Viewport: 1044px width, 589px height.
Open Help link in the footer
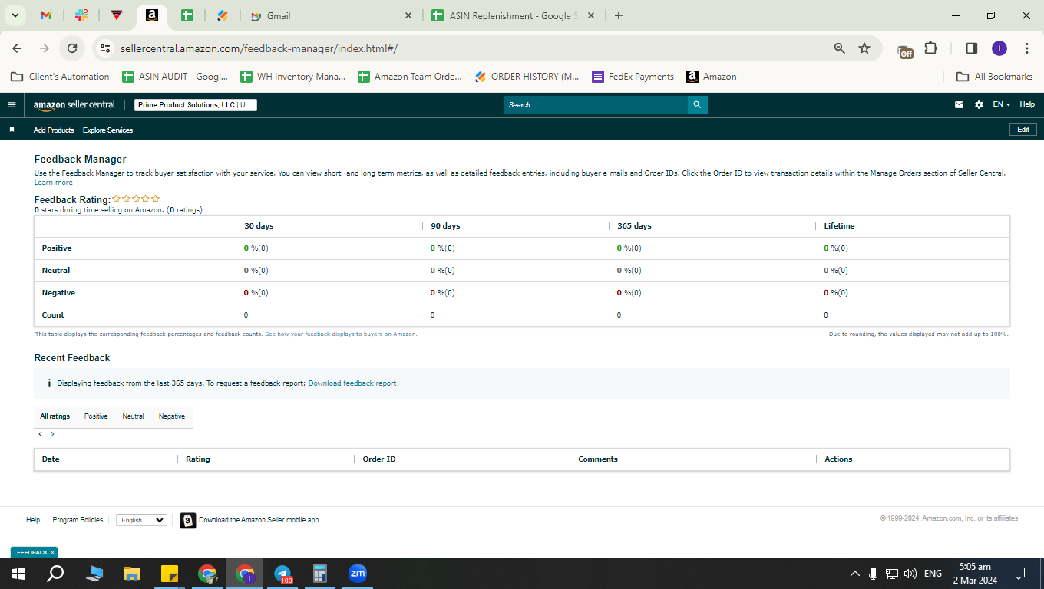(33, 520)
